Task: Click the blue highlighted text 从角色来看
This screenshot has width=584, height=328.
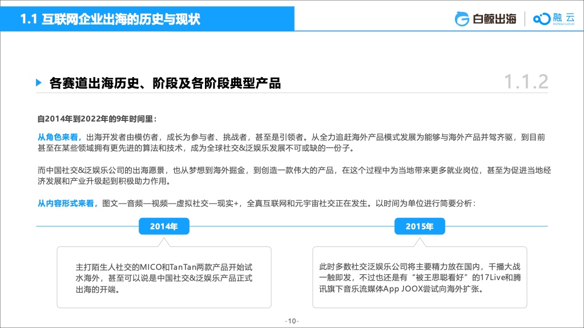Action: coord(59,137)
